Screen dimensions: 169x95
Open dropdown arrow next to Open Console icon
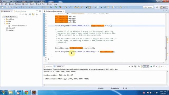click(x=161, y=66)
